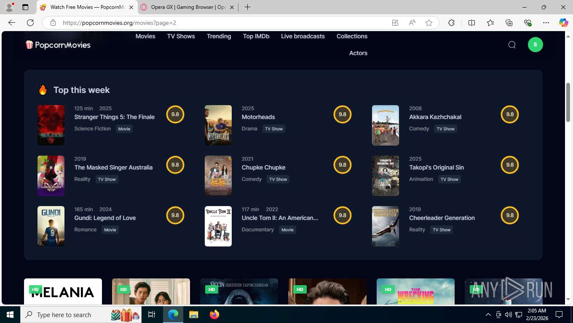Open Collections in site navigation
The width and height of the screenshot is (573, 323).
pyautogui.click(x=352, y=36)
